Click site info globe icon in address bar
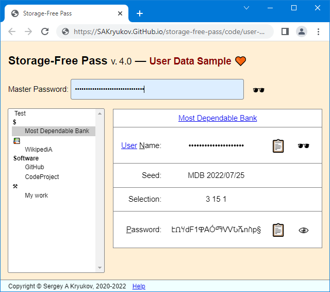 (65, 31)
